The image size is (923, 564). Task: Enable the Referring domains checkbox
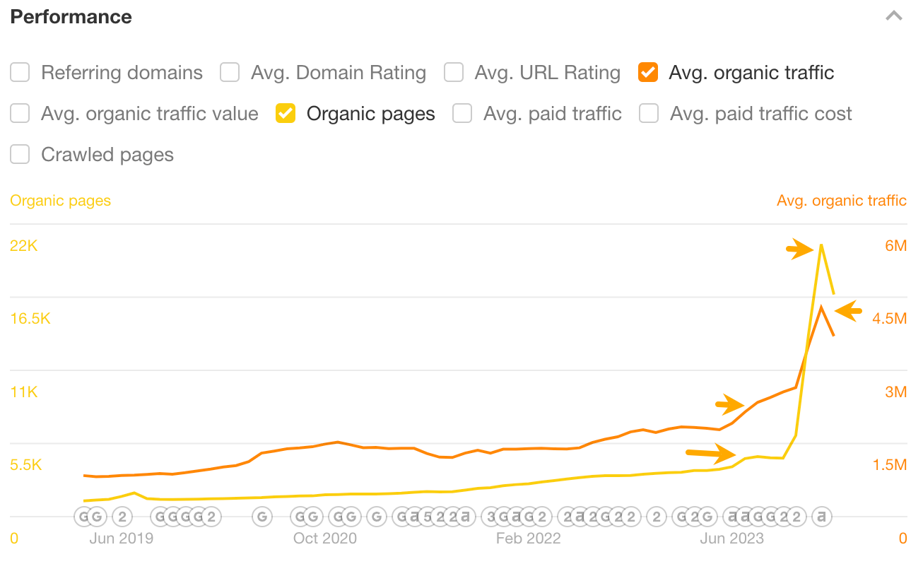tap(19, 72)
